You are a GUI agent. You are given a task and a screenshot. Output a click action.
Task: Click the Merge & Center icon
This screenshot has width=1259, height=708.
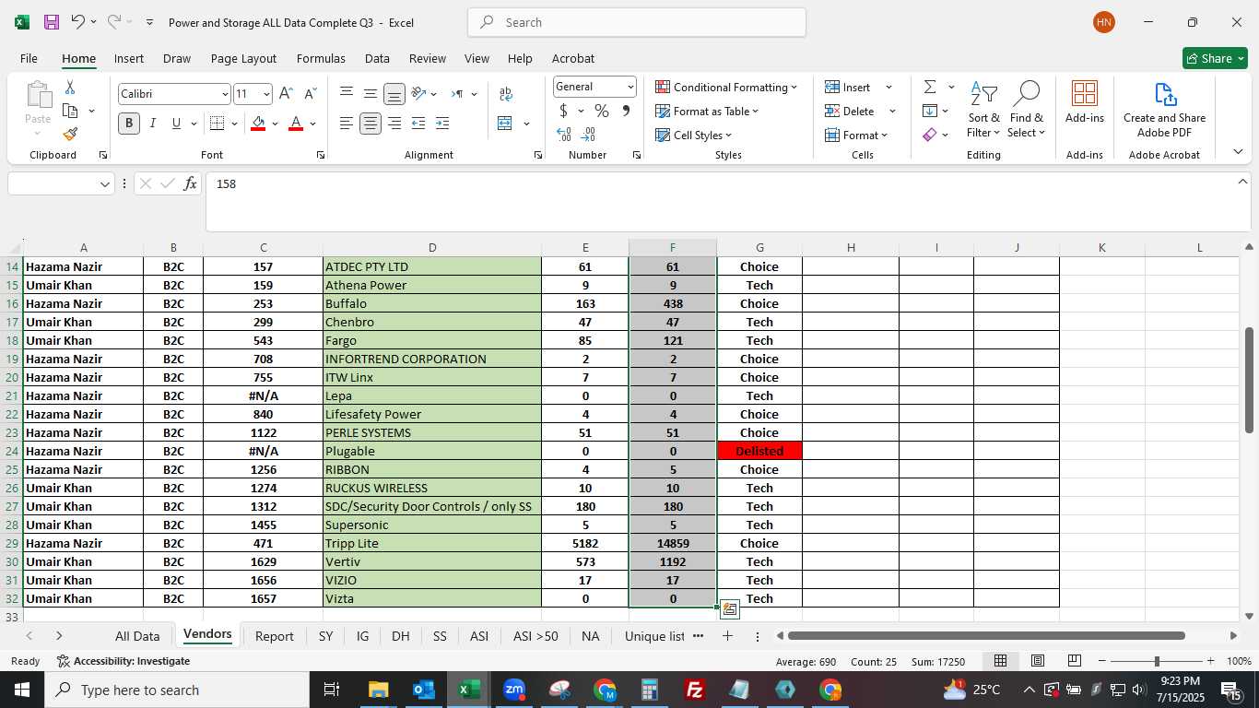(x=505, y=124)
